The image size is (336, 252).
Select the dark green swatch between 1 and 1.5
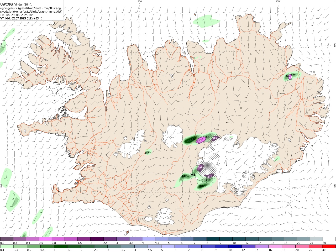[x=60, y=246]
